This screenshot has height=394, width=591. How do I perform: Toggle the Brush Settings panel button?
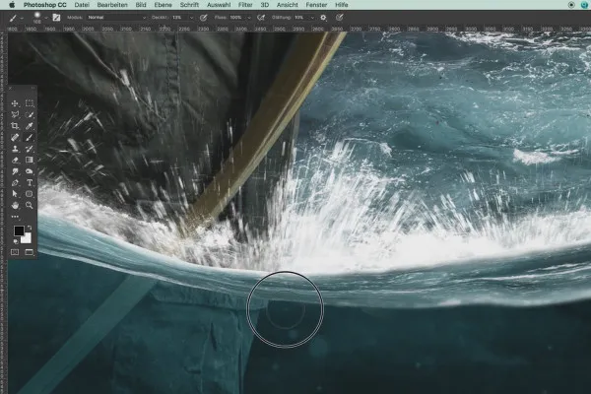(x=56, y=18)
